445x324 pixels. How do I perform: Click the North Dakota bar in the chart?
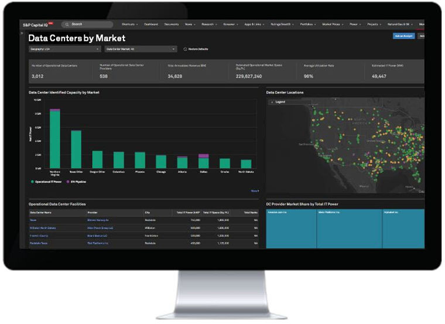tap(246, 164)
